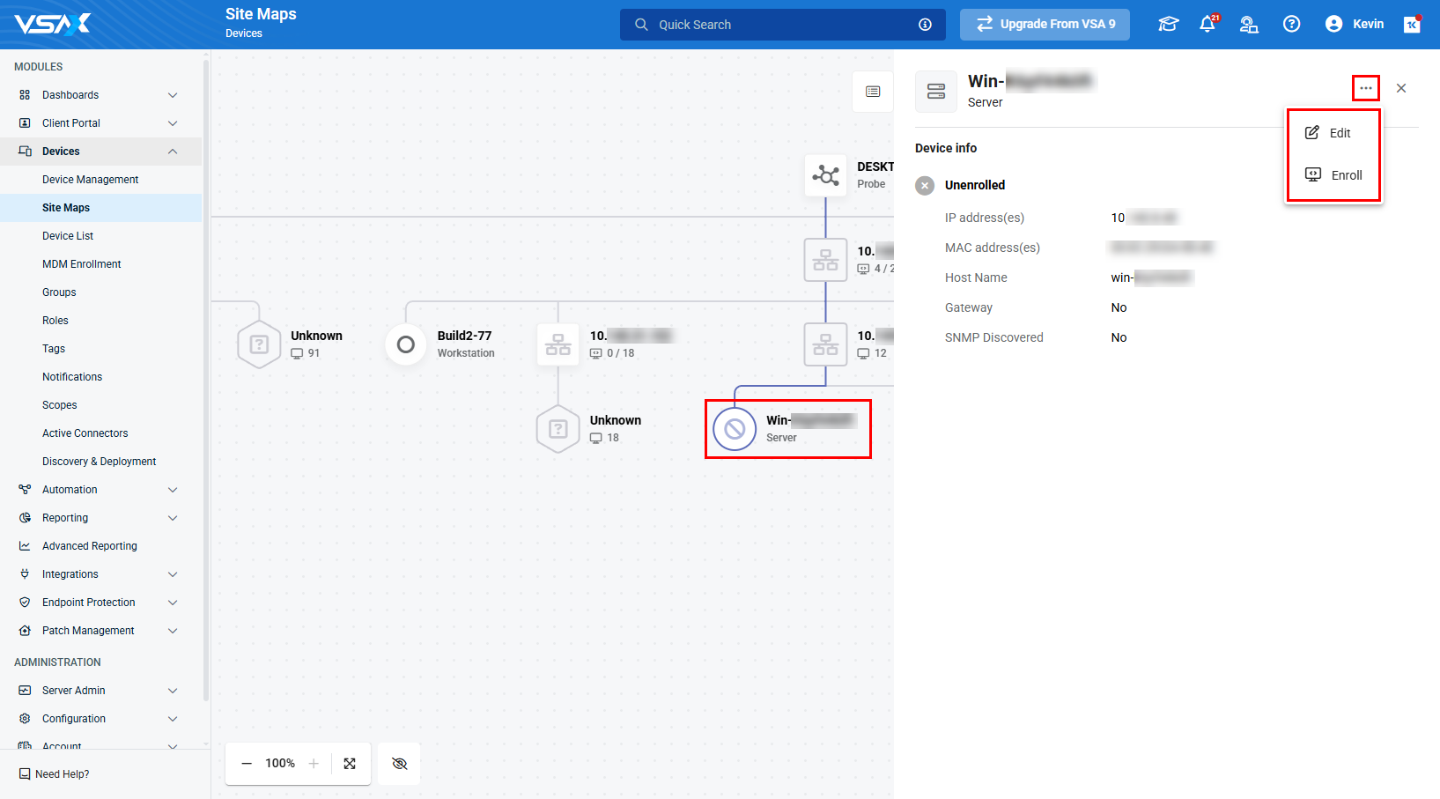The image size is (1440, 799).
Task: Click the notifications bell icon
Action: click(1207, 24)
